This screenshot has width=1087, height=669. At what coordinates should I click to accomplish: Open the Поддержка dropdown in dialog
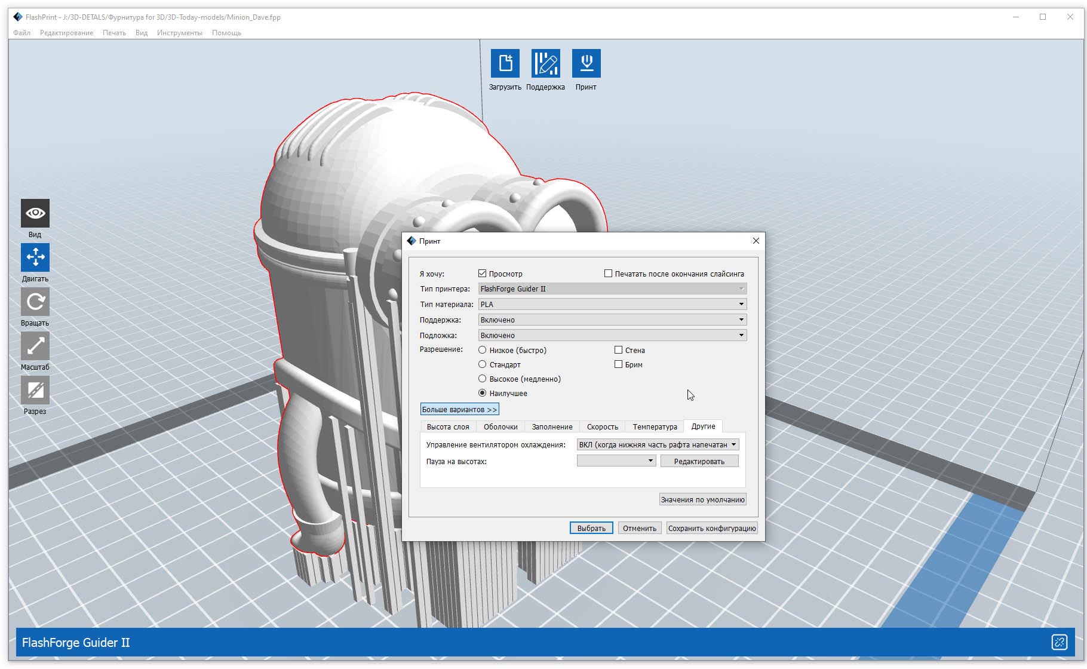pyautogui.click(x=612, y=320)
